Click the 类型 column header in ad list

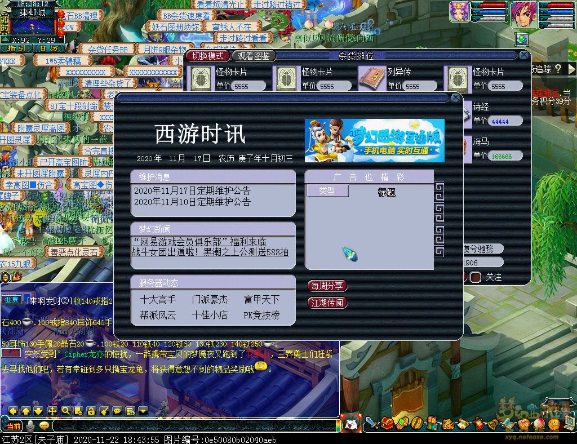point(327,191)
